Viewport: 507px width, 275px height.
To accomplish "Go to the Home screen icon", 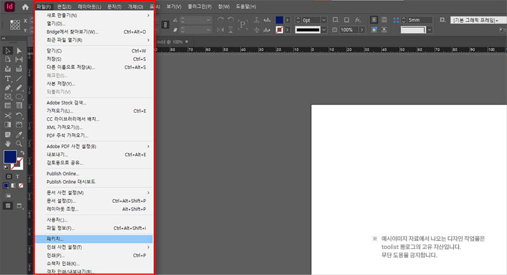I will coord(25,7).
